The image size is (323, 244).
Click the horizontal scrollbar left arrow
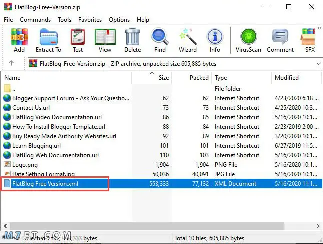(x=5, y=226)
